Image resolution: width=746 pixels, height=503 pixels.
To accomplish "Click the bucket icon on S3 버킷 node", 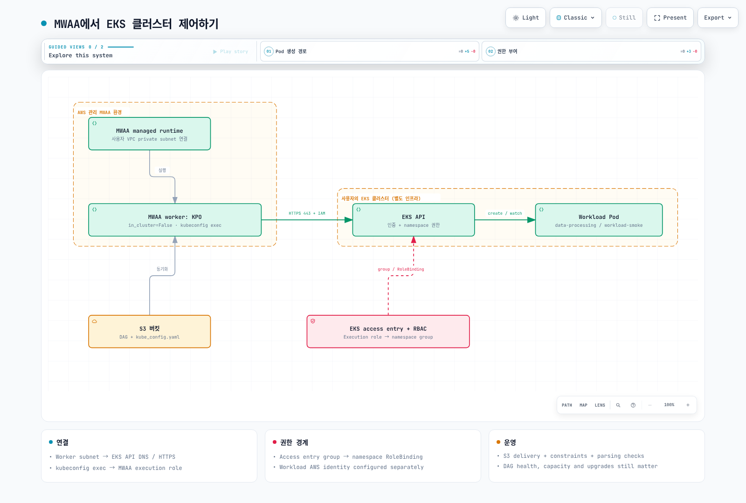I will (x=95, y=321).
